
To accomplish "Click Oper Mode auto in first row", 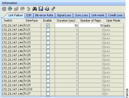I will [114, 26].
